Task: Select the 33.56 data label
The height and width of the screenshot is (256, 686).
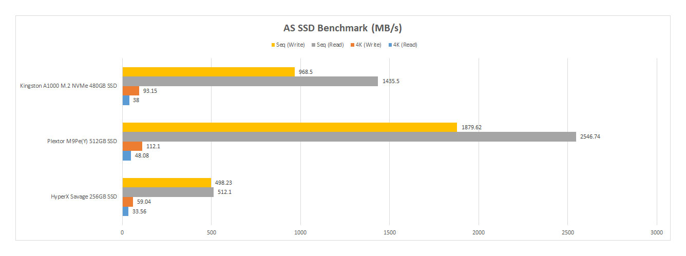Action: [x=139, y=211]
